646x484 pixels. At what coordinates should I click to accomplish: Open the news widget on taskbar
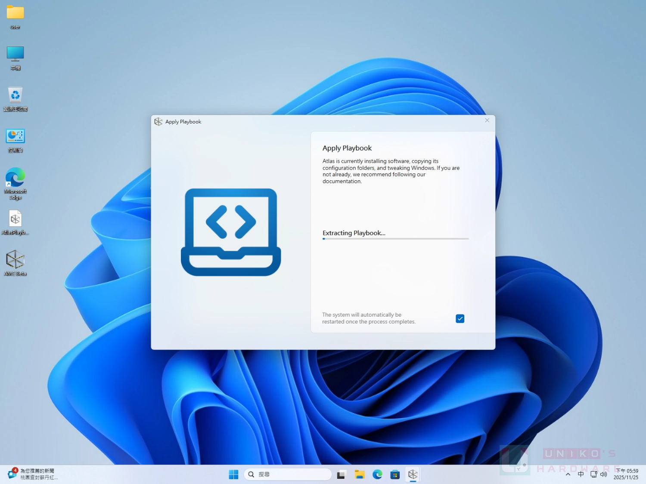click(x=33, y=474)
